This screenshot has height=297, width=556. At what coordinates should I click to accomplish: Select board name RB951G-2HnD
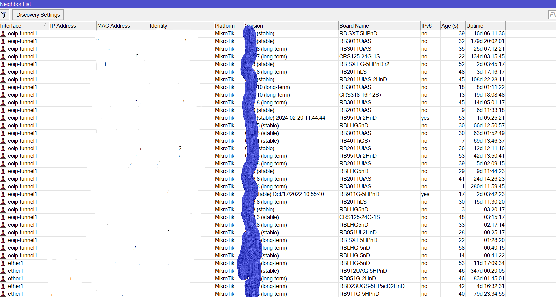[358, 278]
